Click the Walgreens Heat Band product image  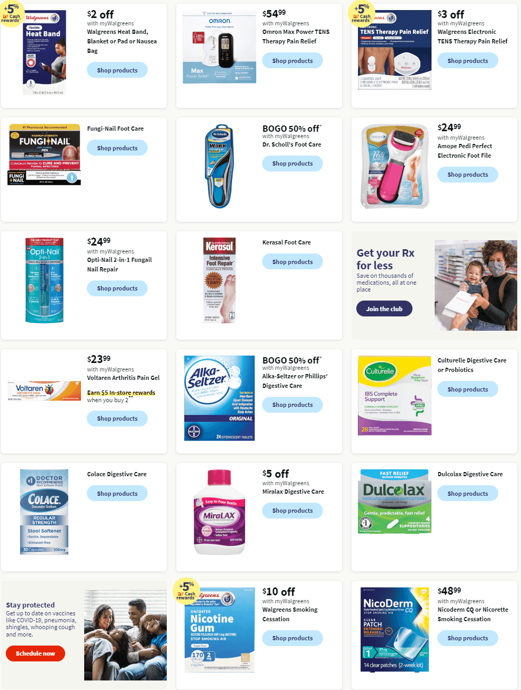44,52
